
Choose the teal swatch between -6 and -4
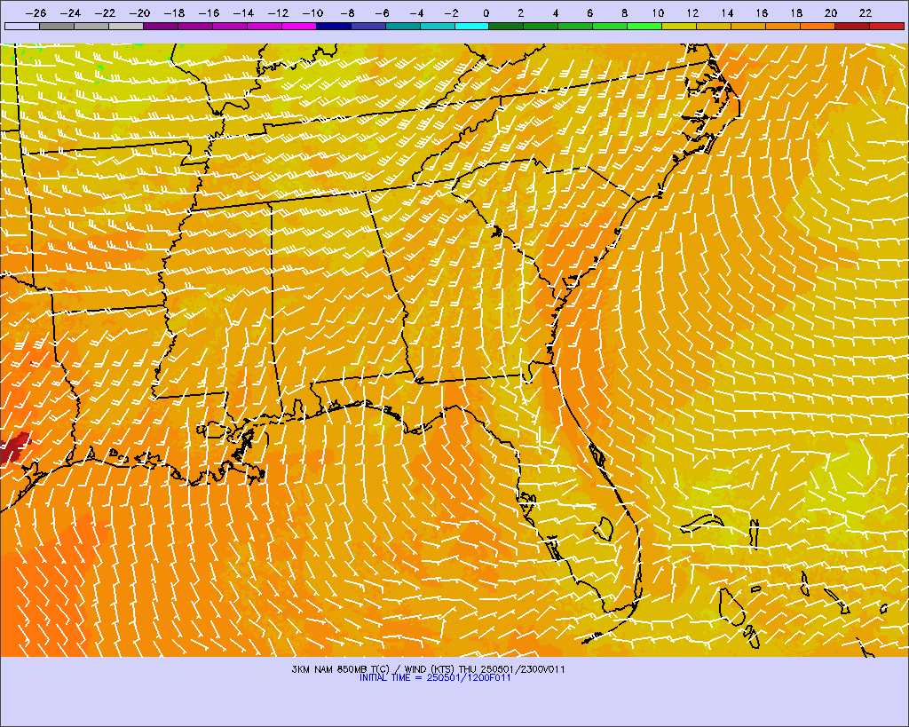pos(402,26)
